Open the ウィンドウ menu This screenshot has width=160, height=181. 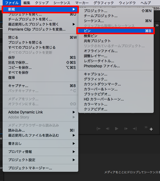click(x=127, y=3)
